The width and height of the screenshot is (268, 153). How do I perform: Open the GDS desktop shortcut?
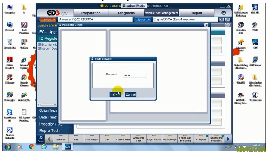tap(255, 44)
